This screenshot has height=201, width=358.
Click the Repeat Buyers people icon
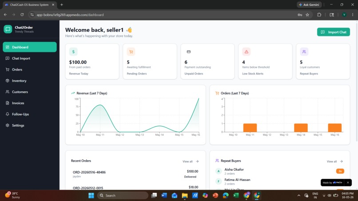pos(304,52)
